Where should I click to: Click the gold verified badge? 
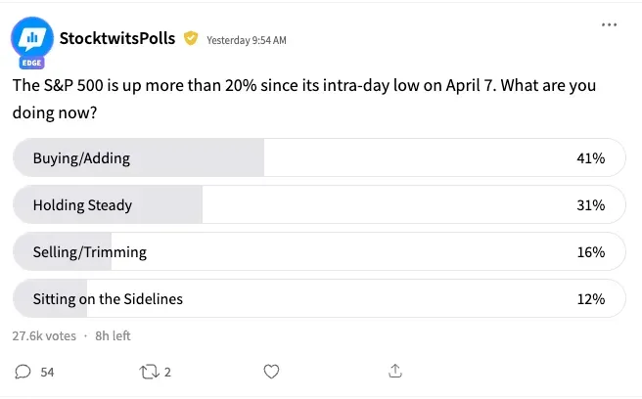click(191, 38)
